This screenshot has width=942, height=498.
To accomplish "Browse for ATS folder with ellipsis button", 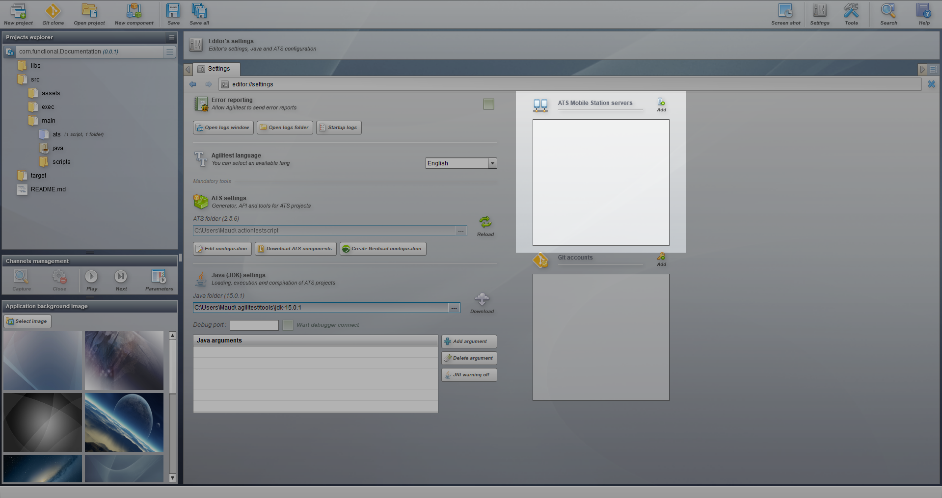I will click(461, 231).
